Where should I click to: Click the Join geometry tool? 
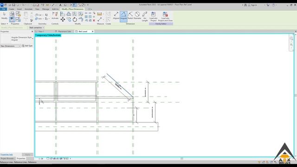(x=39, y=19)
